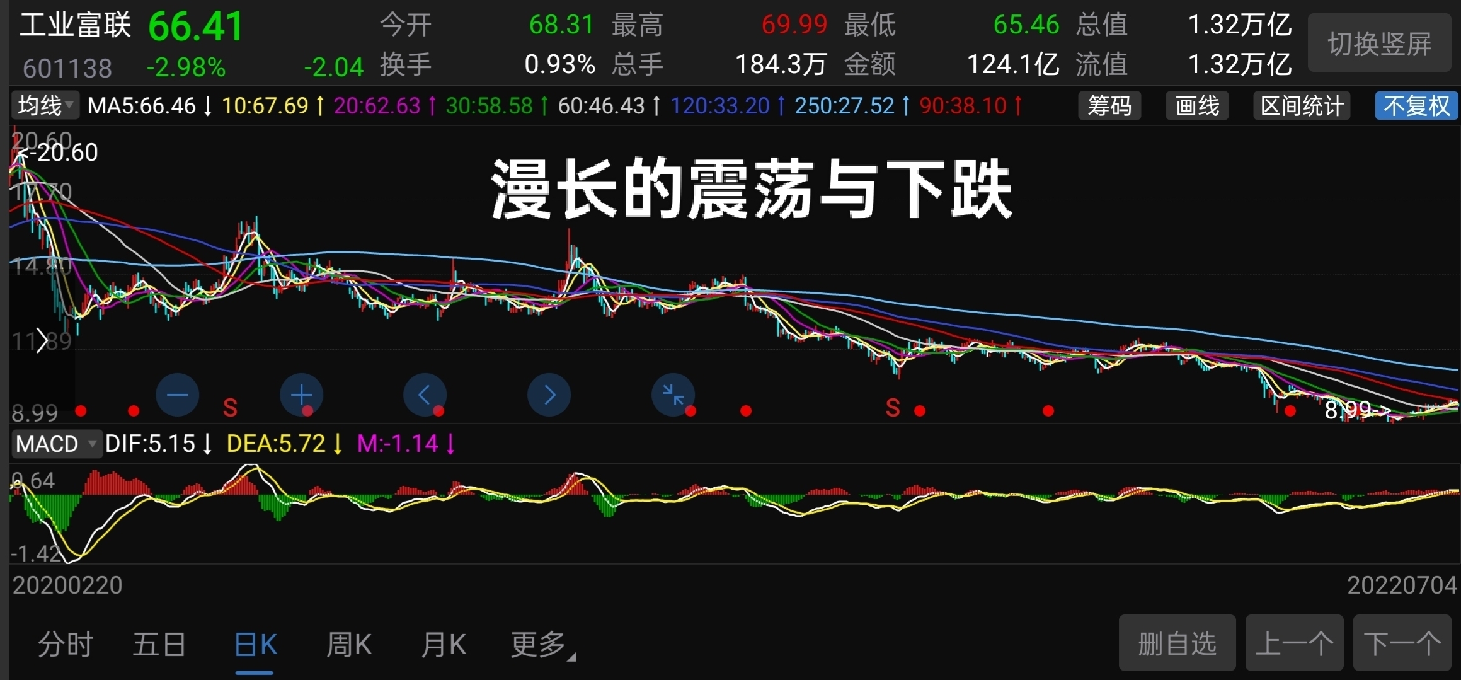Click 切换竖屏 to switch orientation
The image size is (1461, 680).
click(x=1380, y=43)
